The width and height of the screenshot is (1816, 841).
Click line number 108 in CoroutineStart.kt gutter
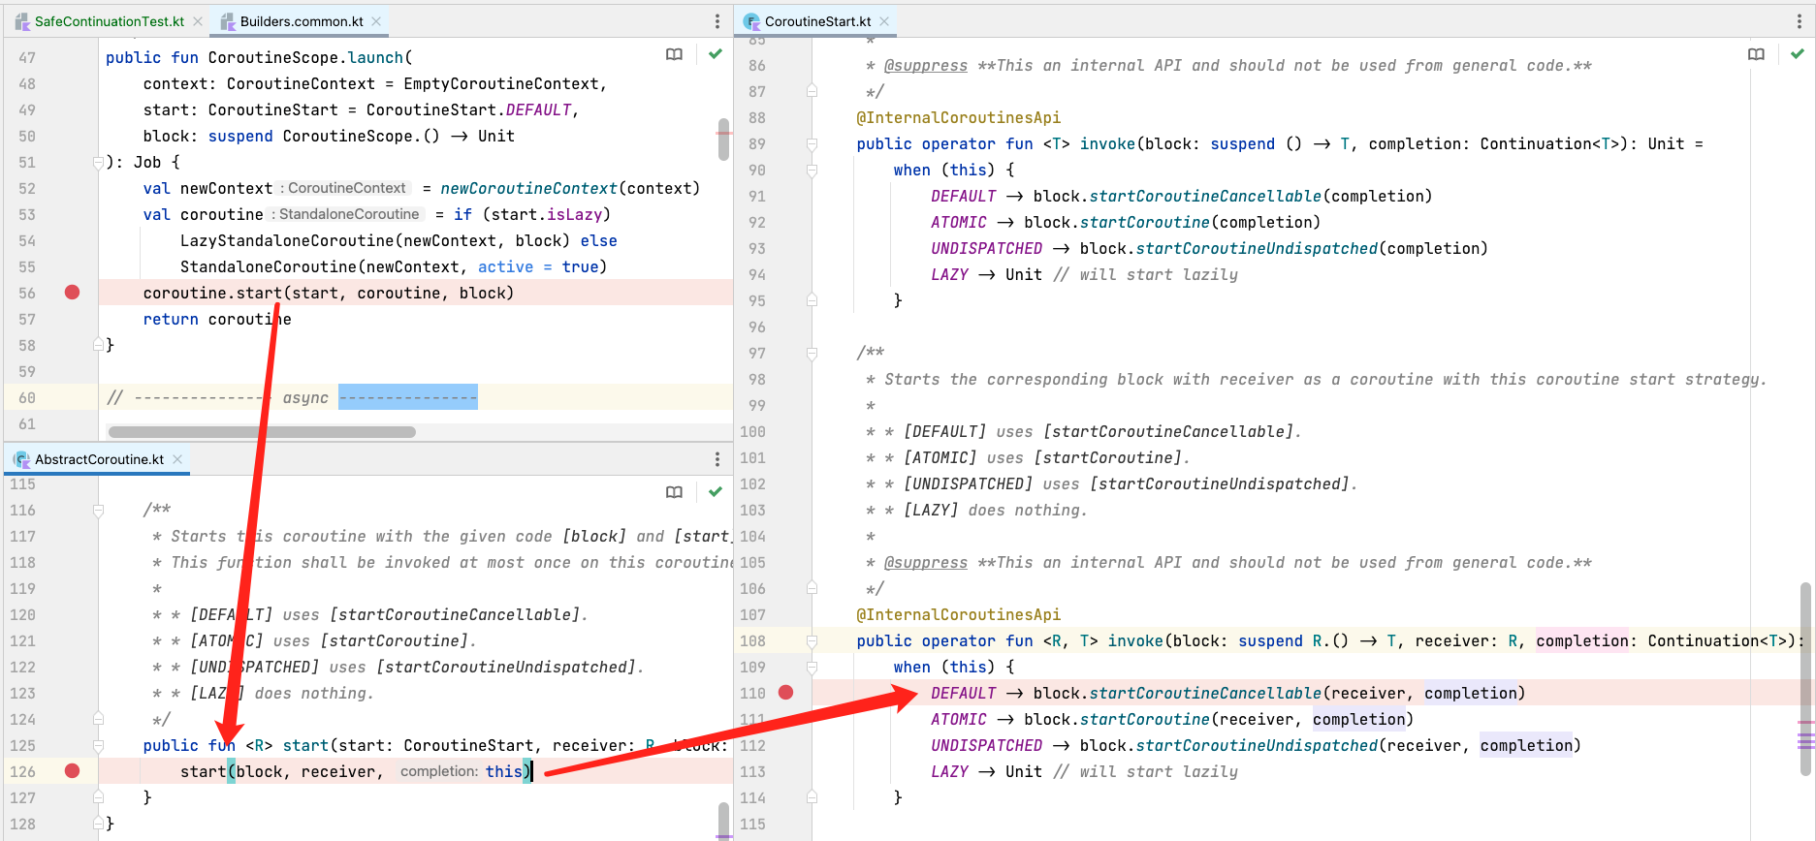tap(752, 640)
